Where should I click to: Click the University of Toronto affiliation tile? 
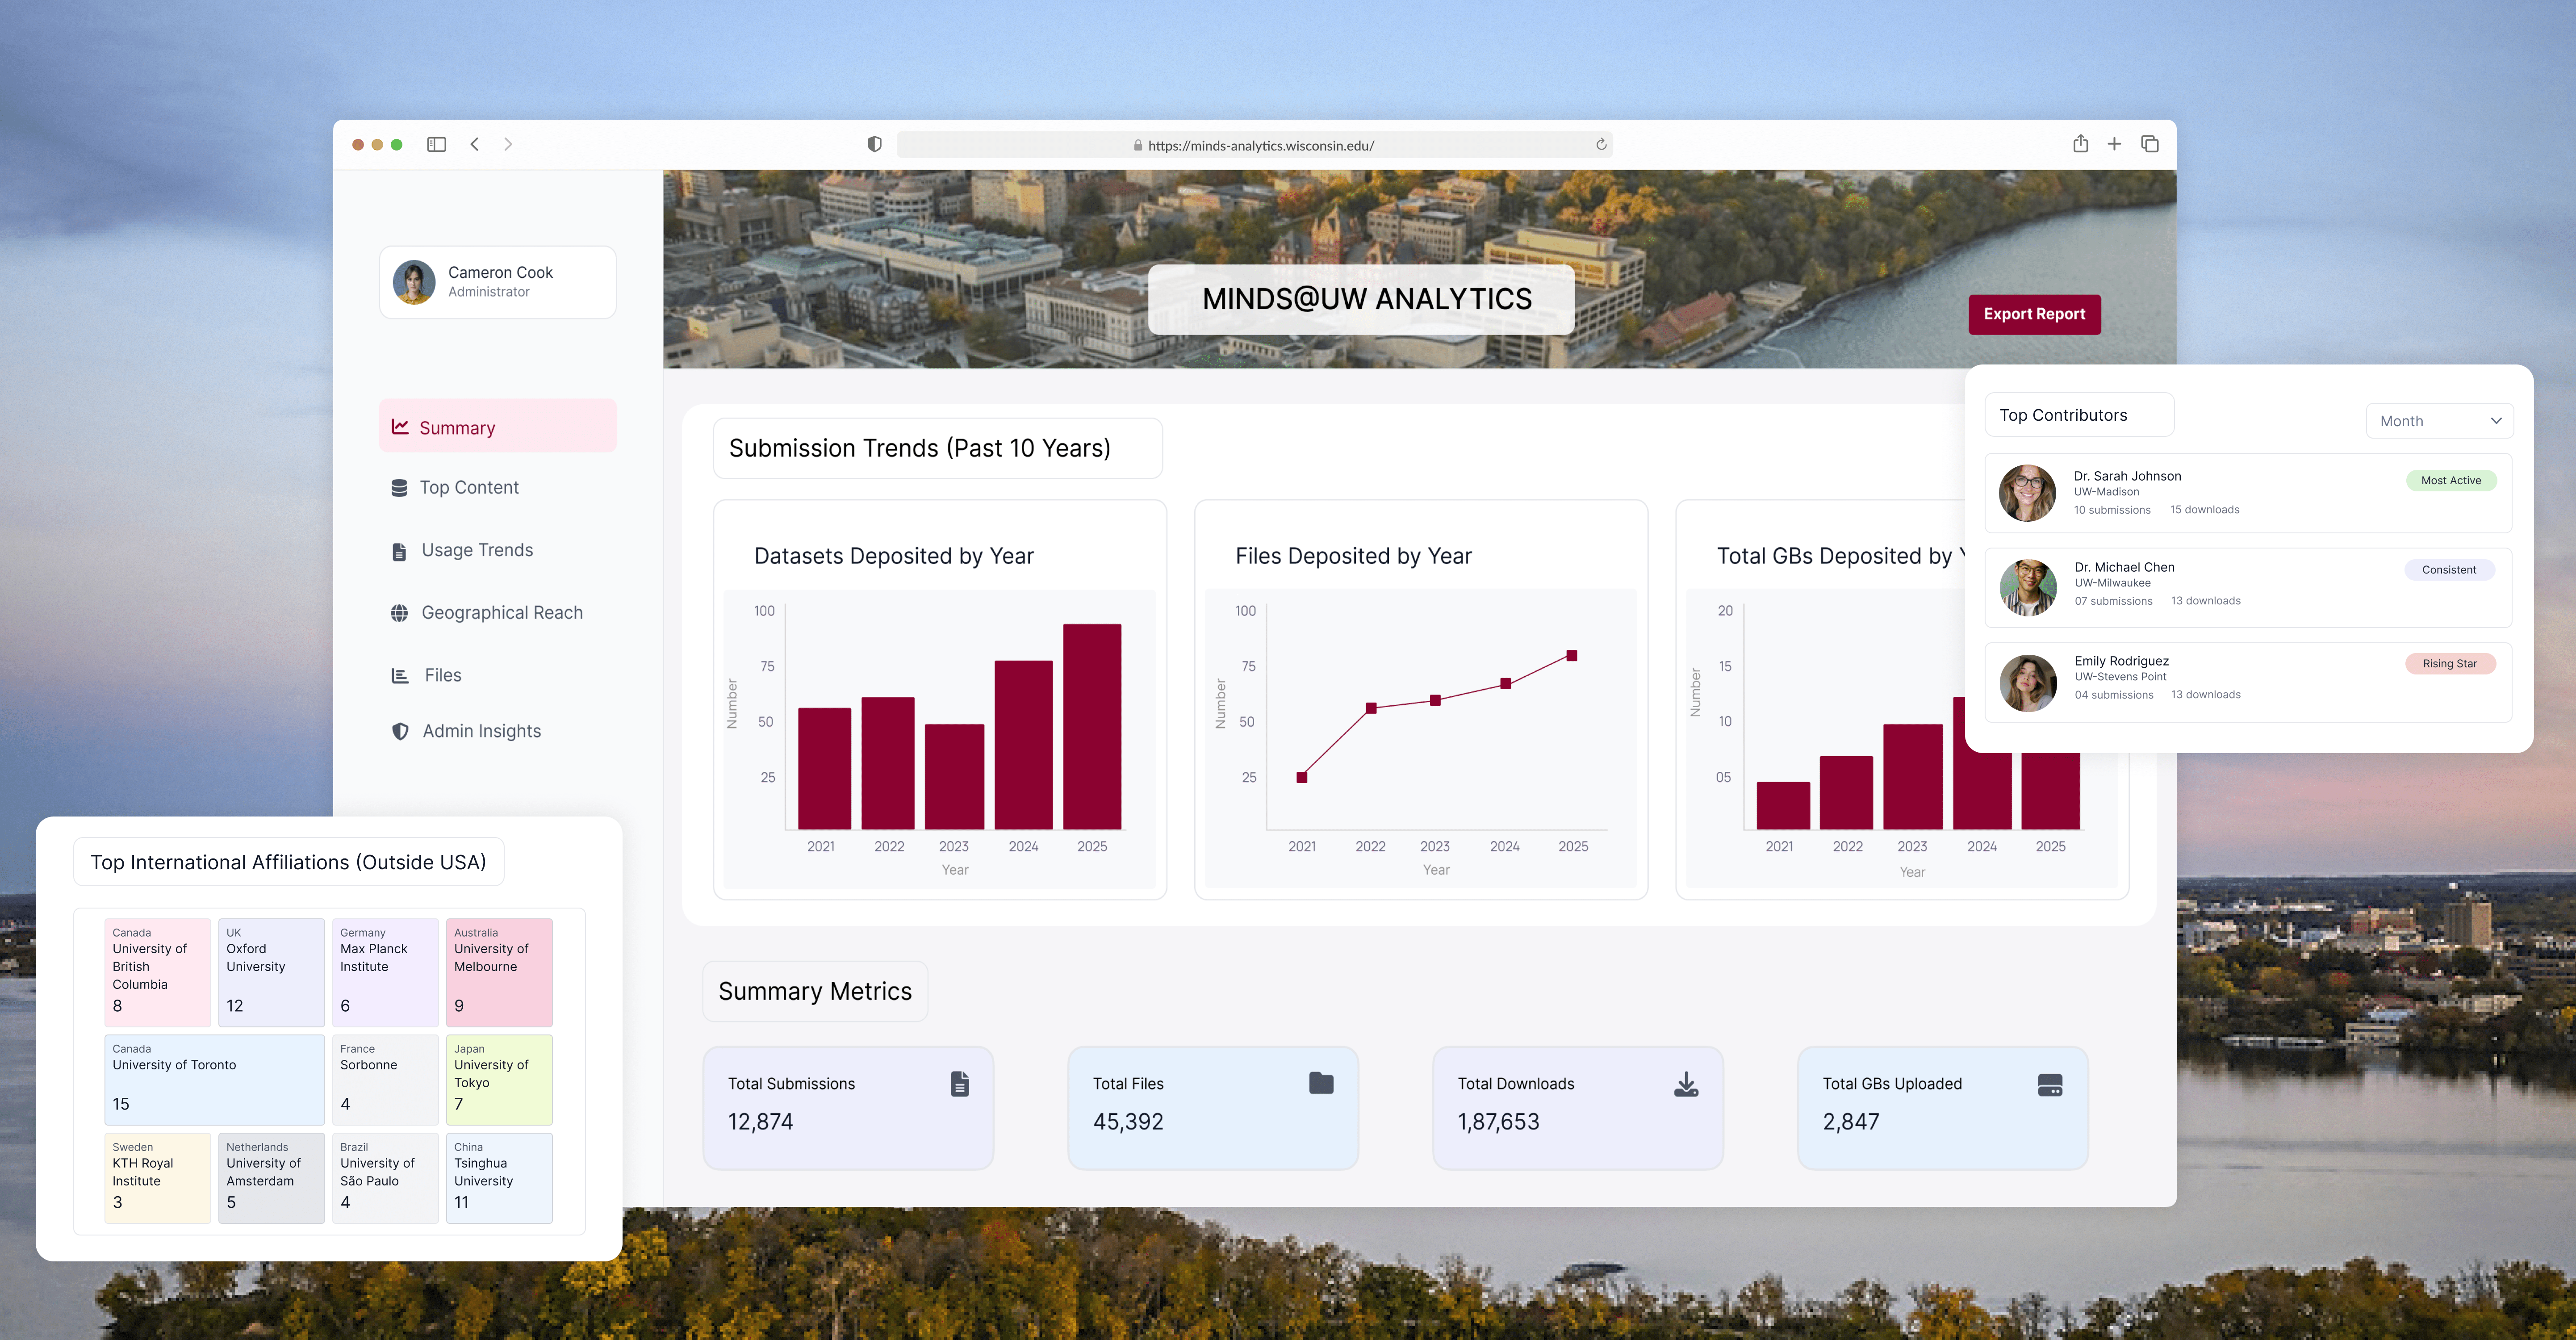[214, 1080]
